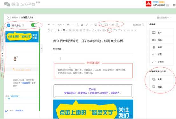Apply italic formatting with I
The image size is (176, 119).
[x=52, y=30]
